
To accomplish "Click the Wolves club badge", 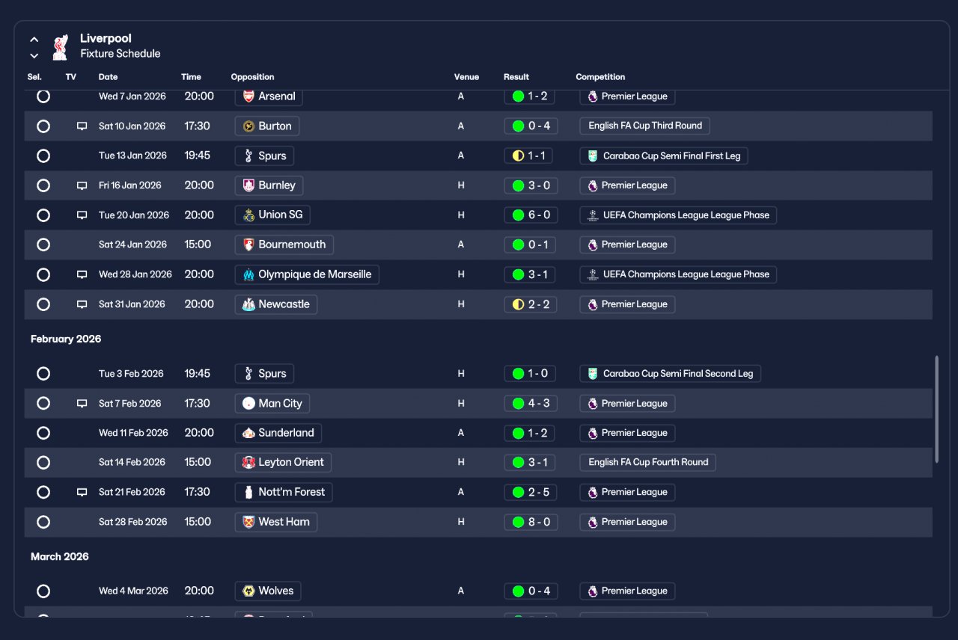I will pos(249,591).
